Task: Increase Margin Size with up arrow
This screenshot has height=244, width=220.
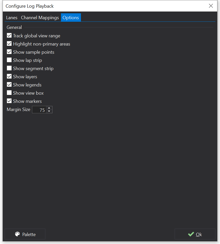Action: click(x=49, y=108)
